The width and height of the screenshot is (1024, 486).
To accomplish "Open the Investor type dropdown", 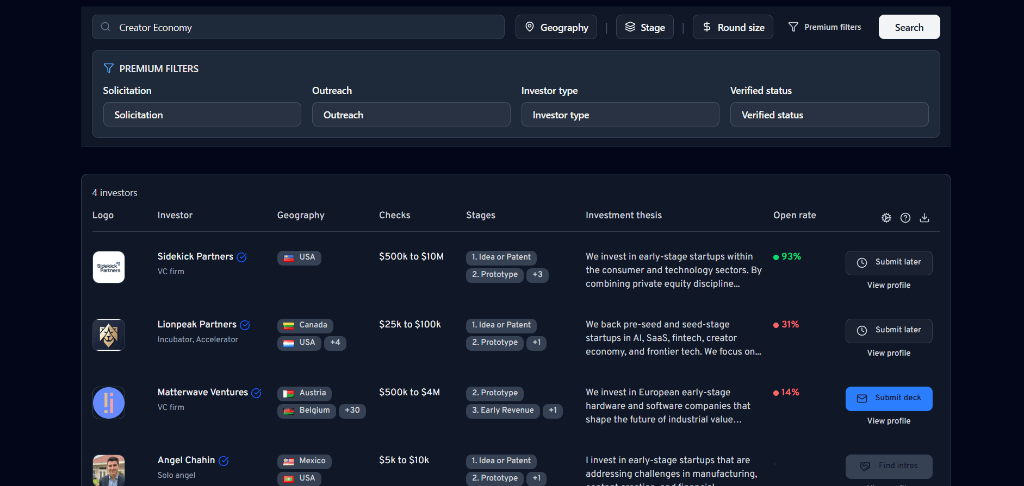I will coord(620,115).
